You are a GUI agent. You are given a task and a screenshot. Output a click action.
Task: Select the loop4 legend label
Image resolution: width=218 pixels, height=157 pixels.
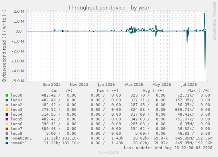[16, 114]
